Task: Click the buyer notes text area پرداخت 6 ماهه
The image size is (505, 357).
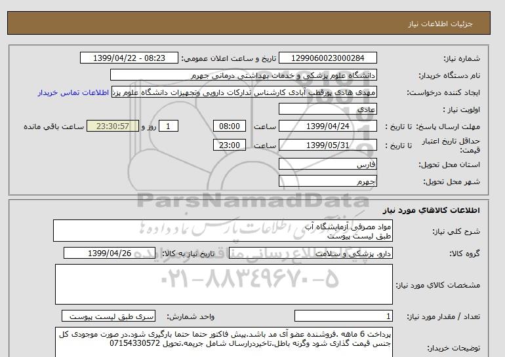Action: (x=224, y=342)
